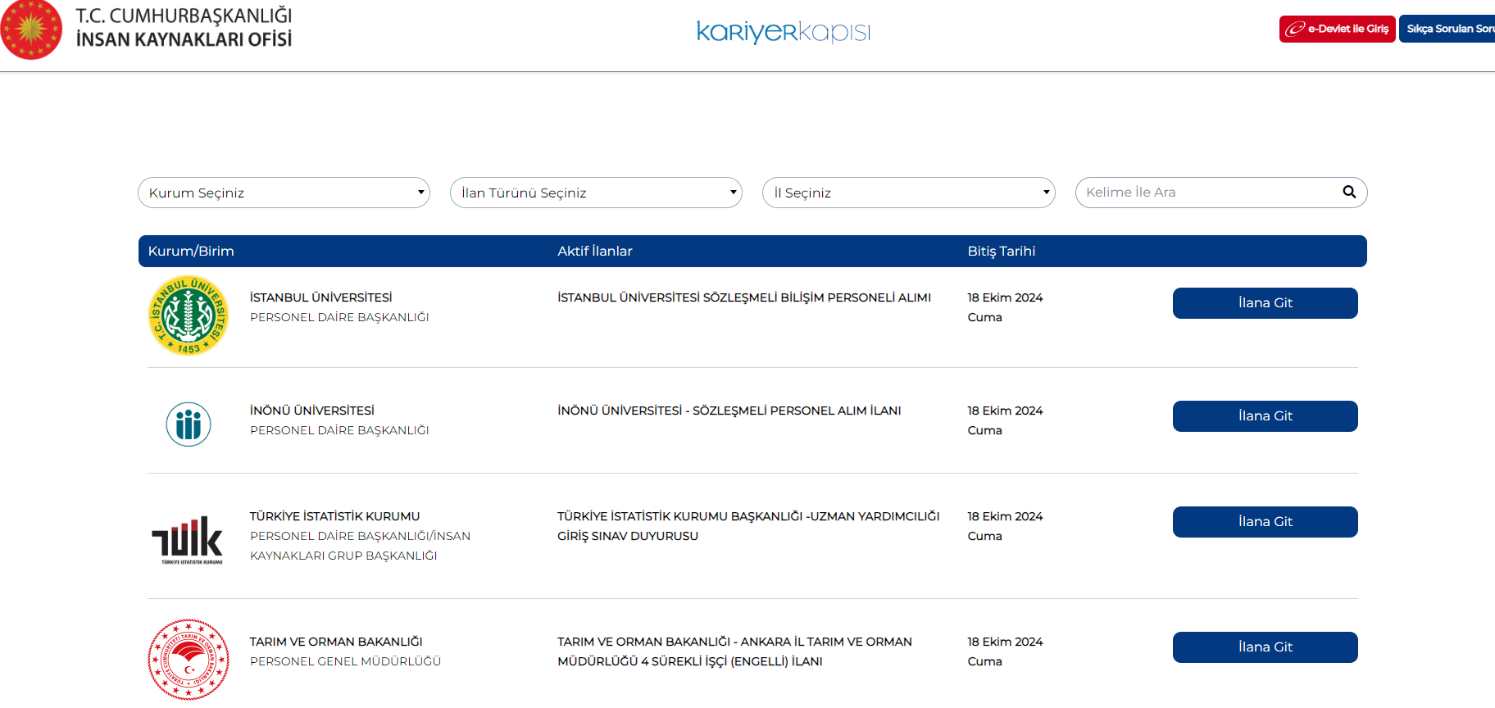Open the Kurum Seçiniz dropdown

[284, 193]
